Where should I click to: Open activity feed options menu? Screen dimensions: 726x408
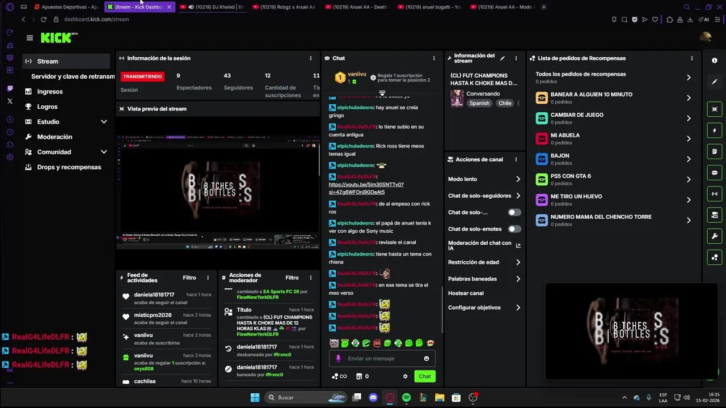(x=208, y=278)
